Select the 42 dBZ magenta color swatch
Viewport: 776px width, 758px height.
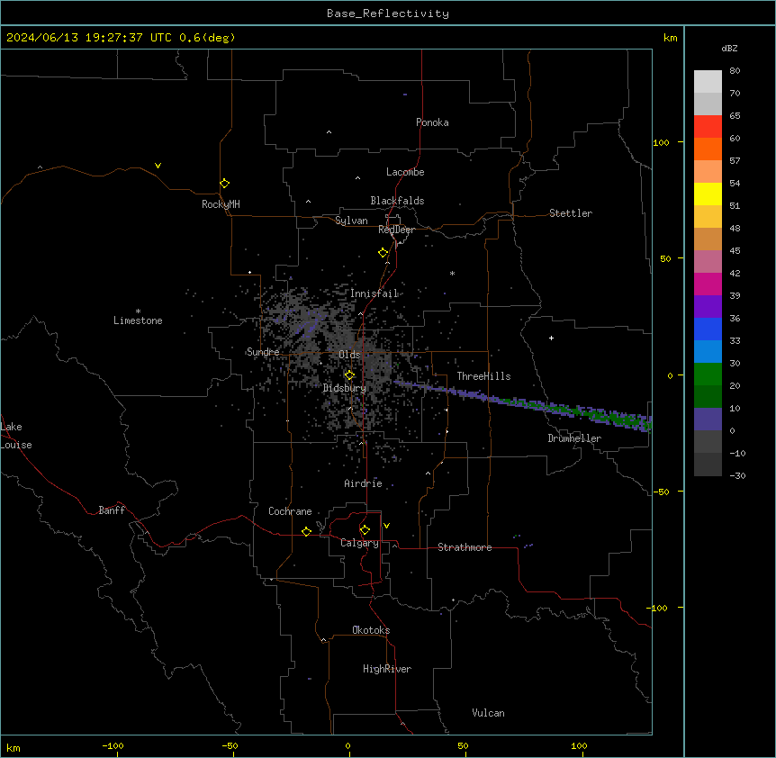[x=708, y=284]
